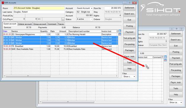
Task: Click the ellipsis lookup button next to Cr/Lt/Paym fields
Action: pyautogui.click(x=63, y=19)
